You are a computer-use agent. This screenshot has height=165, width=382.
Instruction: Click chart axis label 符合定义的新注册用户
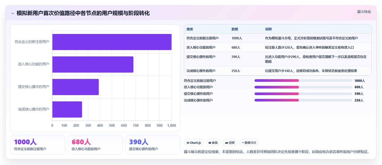click(x=32, y=42)
